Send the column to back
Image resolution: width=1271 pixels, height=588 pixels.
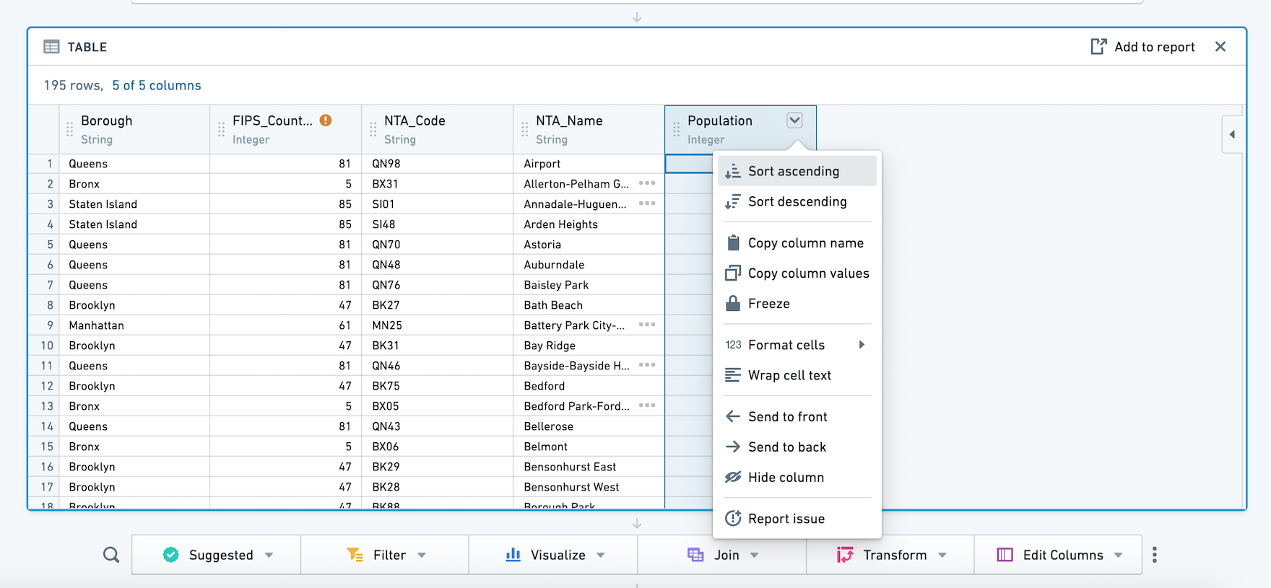(x=797, y=447)
